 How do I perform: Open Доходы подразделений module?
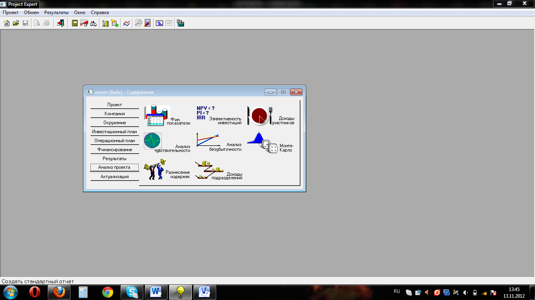[219, 170]
